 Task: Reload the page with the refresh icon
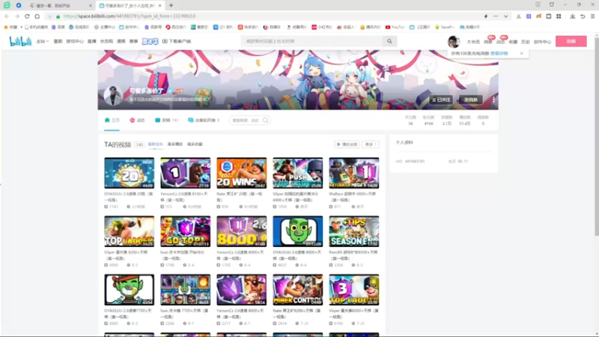click(27, 16)
